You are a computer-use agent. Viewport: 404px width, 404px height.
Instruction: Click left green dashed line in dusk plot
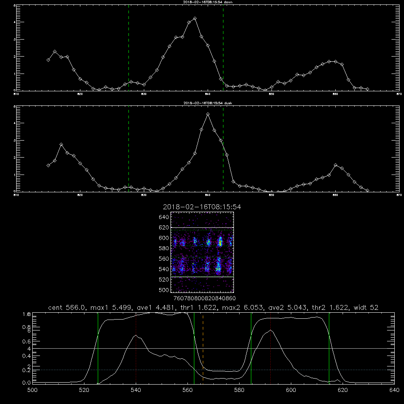[x=128, y=149]
